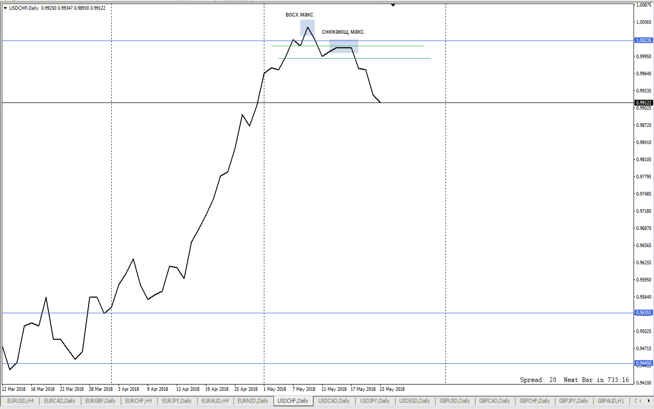Click the '3 Apr 2018' date label
The height and width of the screenshot is (409, 654).
(x=129, y=389)
